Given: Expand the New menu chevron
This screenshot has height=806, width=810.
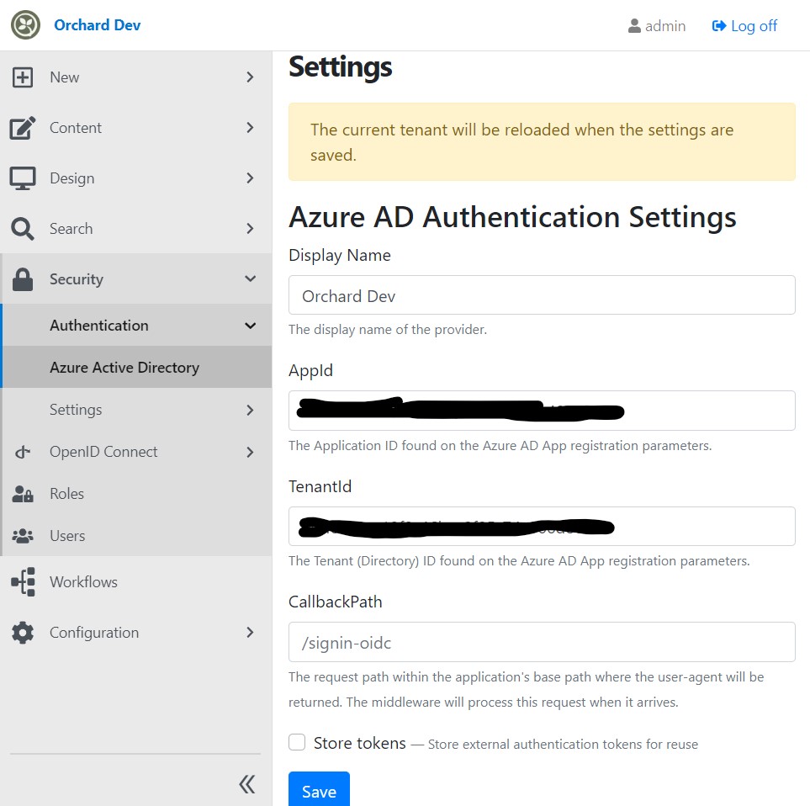Looking at the screenshot, I should tap(250, 77).
